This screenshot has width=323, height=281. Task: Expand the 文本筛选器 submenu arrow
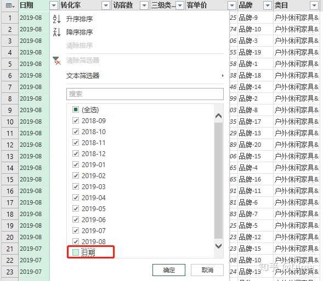tap(223, 76)
